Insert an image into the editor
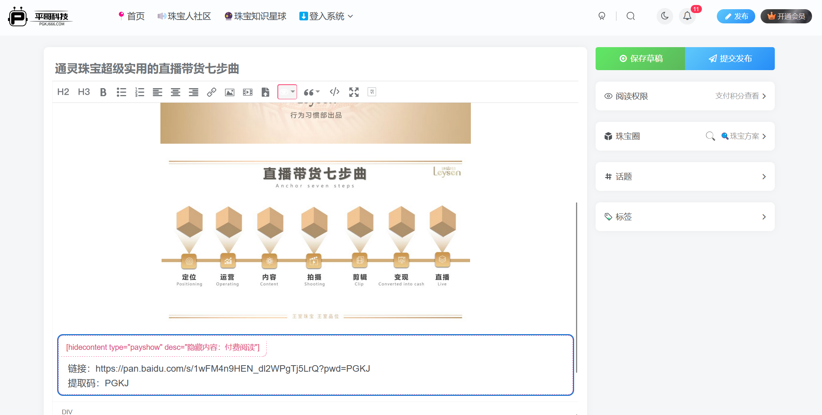The width and height of the screenshot is (822, 415). pyautogui.click(x=229, y=92)
